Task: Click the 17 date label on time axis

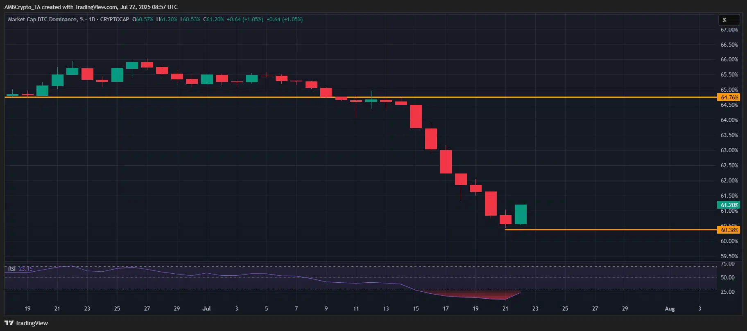Action: (446, 308)
